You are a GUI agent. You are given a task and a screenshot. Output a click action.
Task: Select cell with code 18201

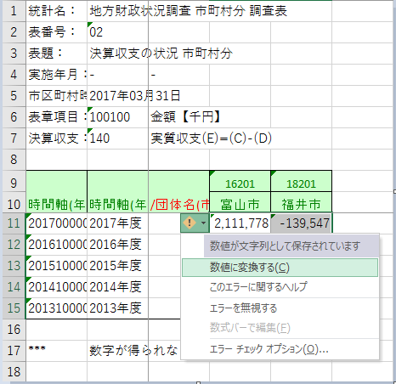(301, 181)
